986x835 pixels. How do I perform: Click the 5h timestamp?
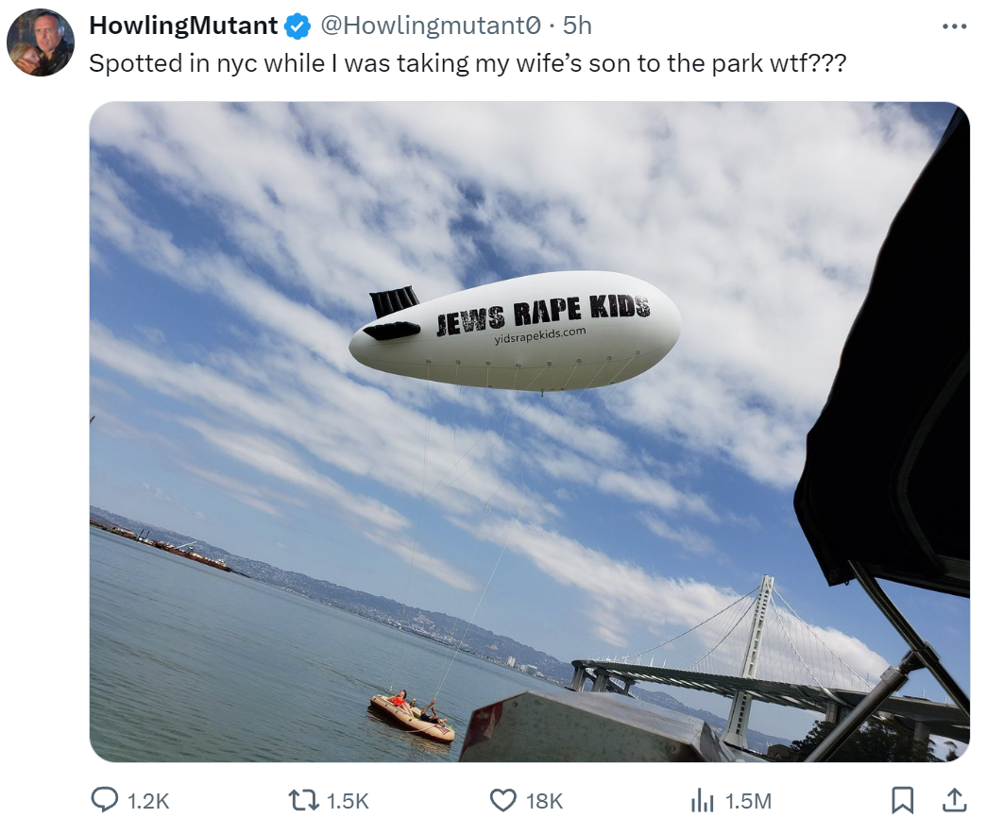(577, 26)
